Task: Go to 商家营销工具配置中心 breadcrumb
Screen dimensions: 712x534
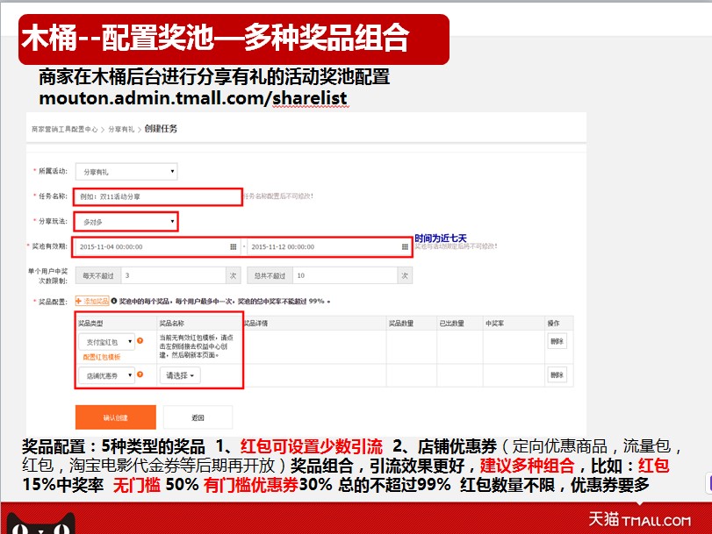Action: (x=64, y=129)
